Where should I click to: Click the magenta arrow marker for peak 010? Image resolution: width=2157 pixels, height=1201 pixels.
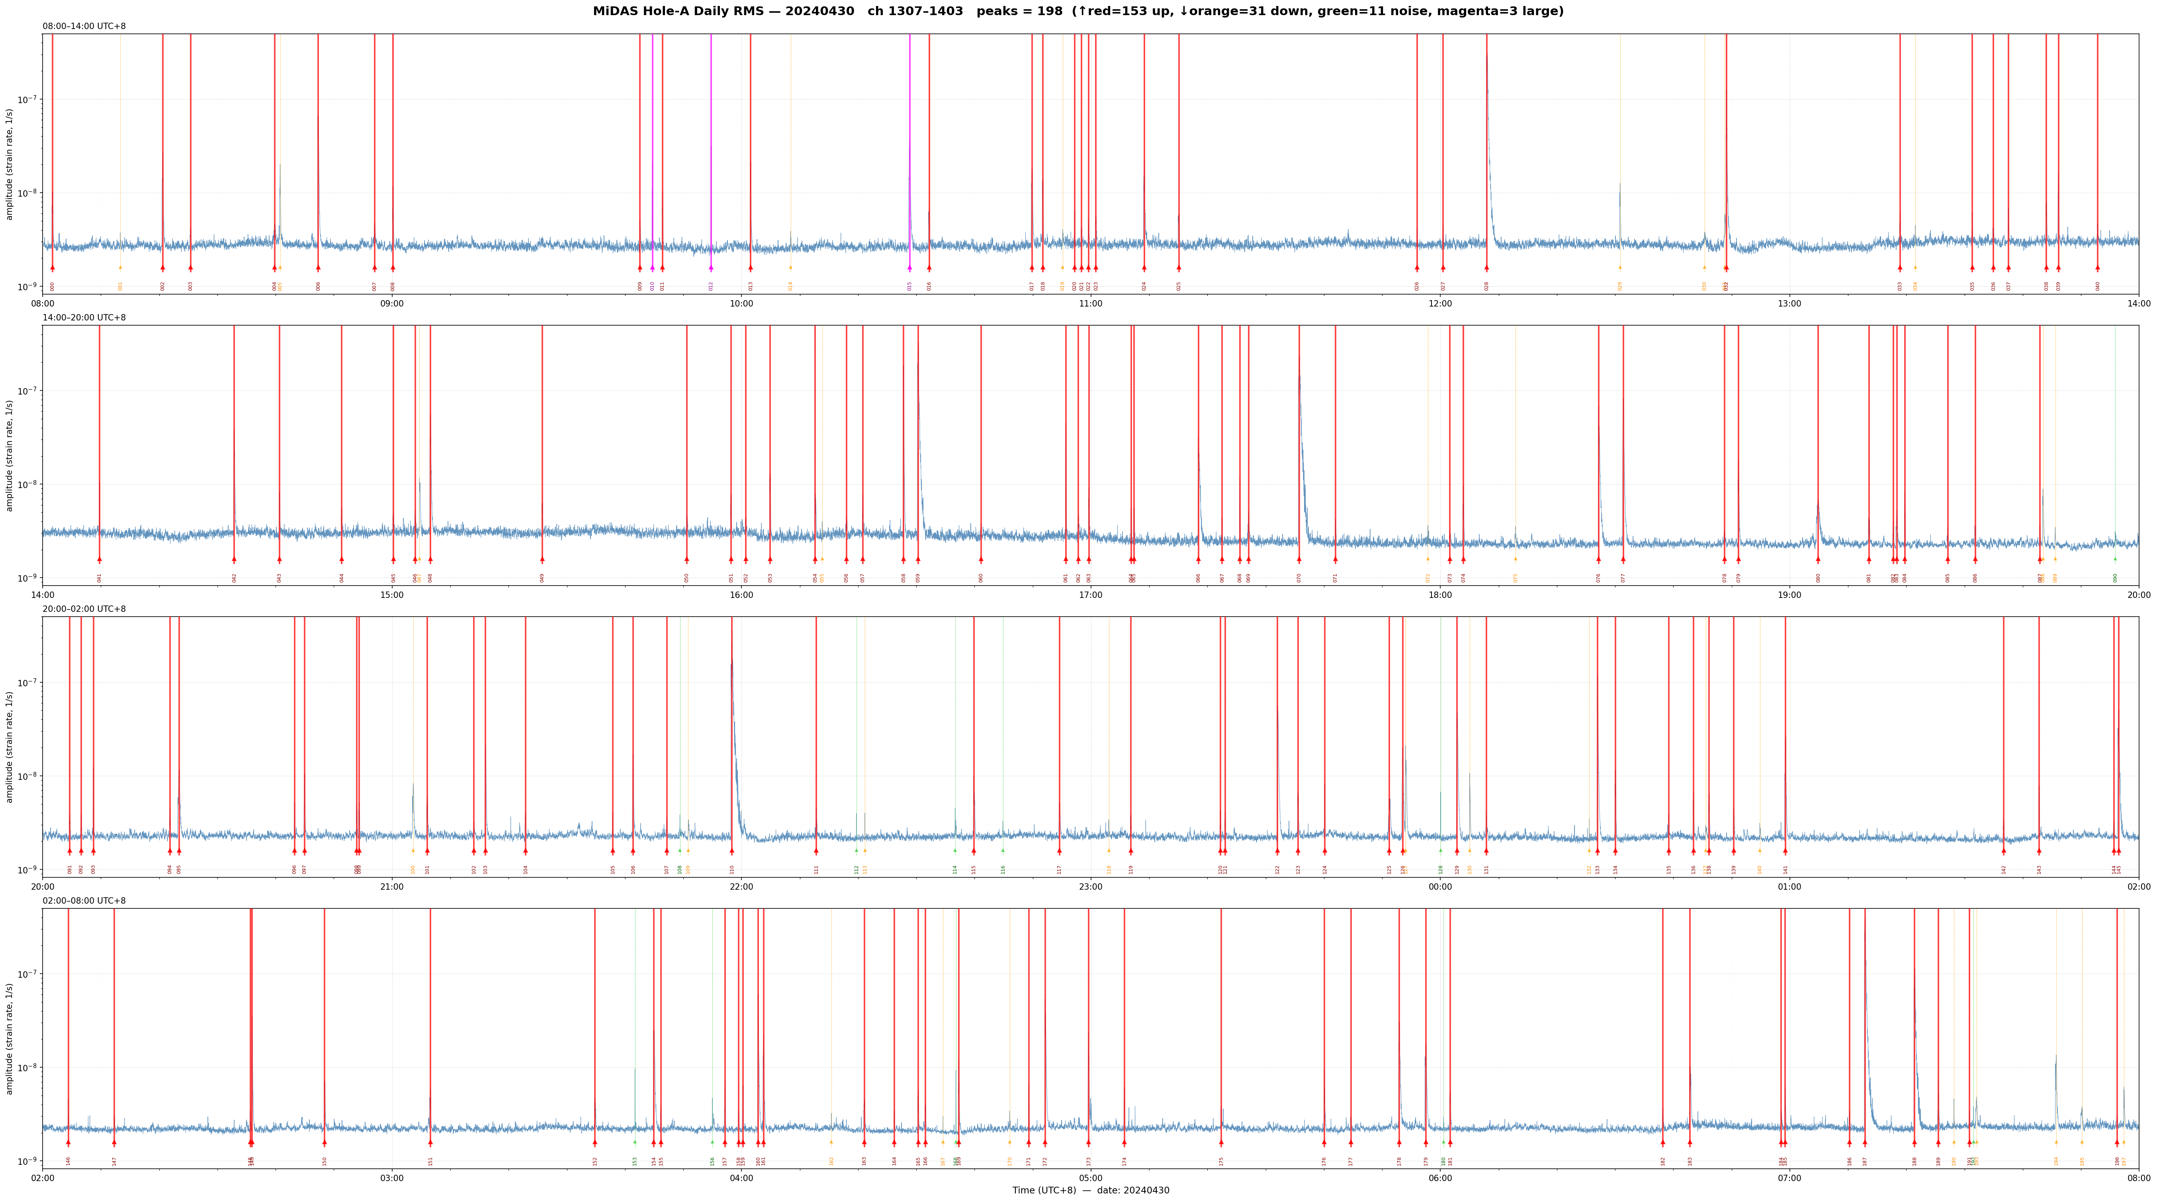652,269
